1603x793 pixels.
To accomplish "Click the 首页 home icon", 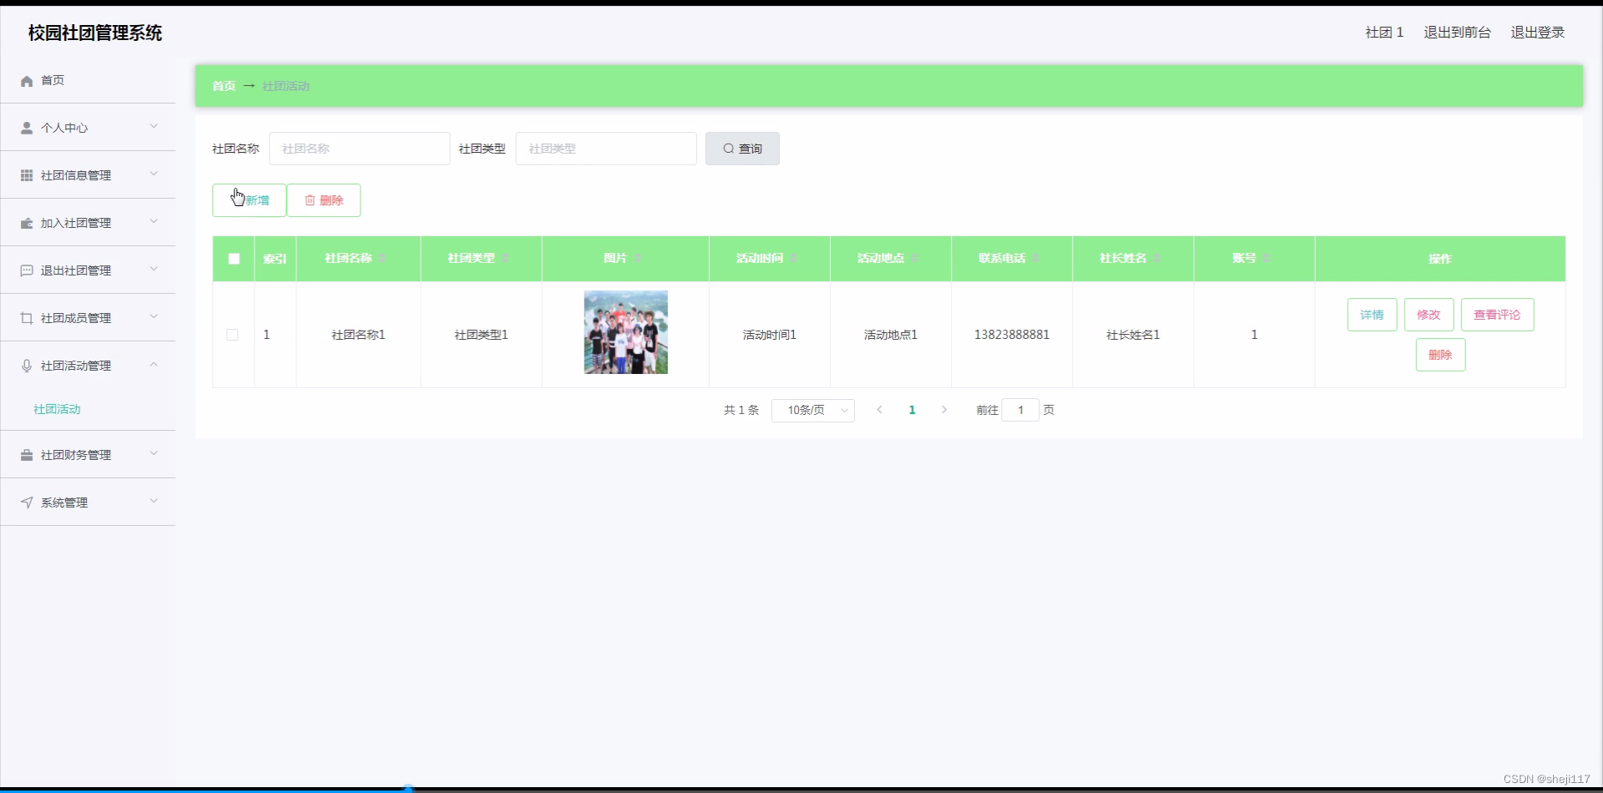I will (27, 80).
